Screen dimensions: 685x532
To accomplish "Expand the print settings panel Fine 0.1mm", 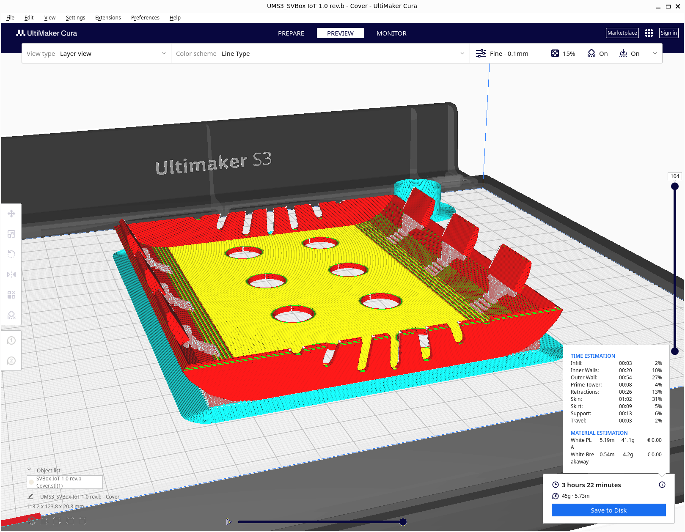I will (566, 54).
